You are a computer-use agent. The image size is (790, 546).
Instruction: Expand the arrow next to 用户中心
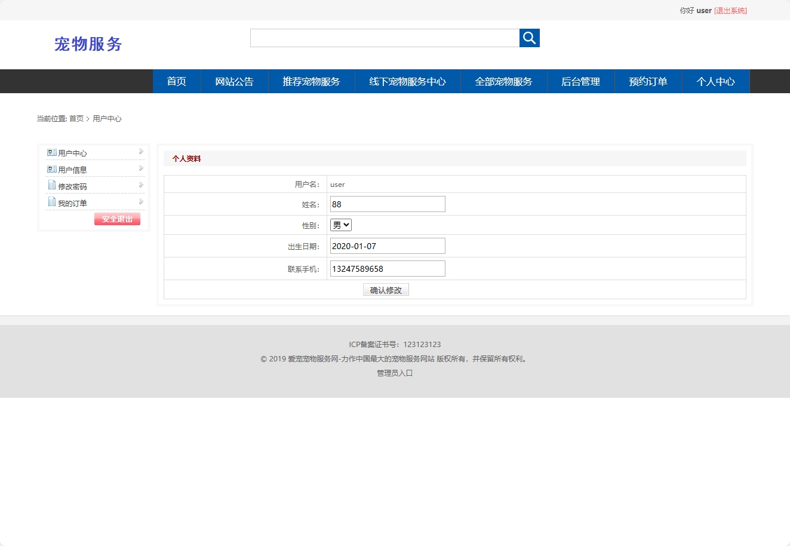tap(141, 152)
